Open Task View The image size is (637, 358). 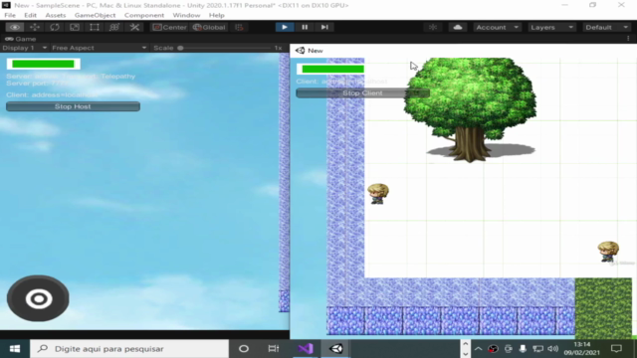pos(274,349)
